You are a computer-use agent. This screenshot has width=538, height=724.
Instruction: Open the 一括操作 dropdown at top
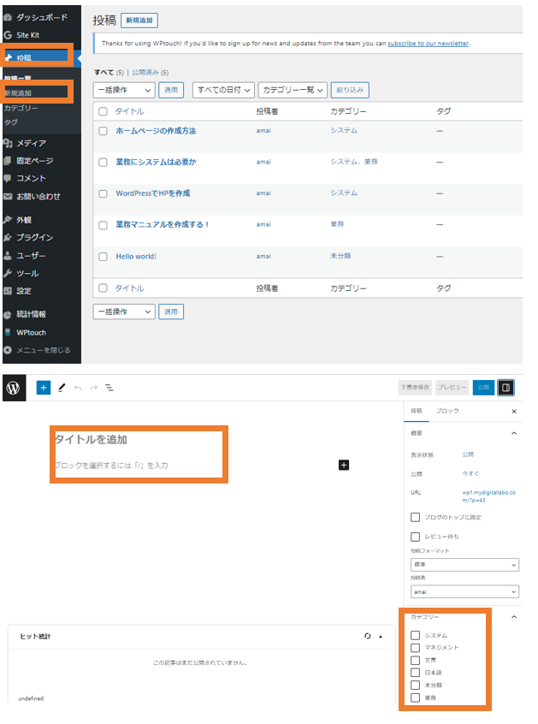[x=123, y=89]
